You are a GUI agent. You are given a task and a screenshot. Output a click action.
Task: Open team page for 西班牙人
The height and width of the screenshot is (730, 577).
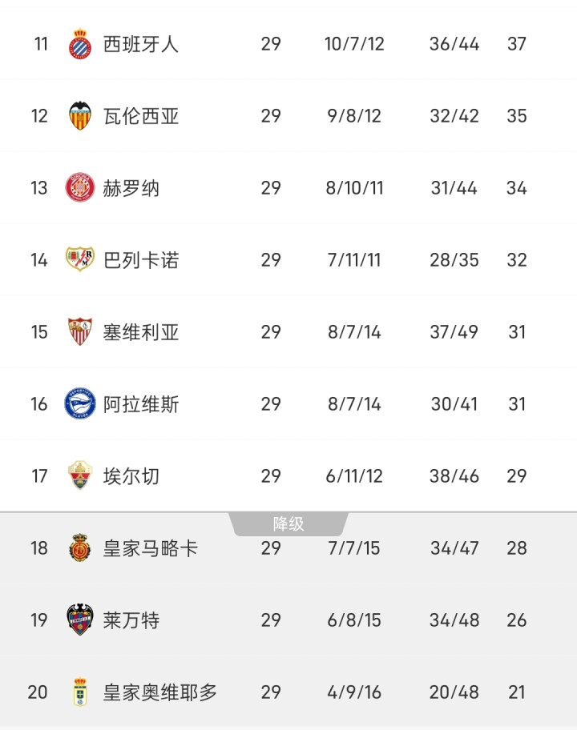pos(141,44)
